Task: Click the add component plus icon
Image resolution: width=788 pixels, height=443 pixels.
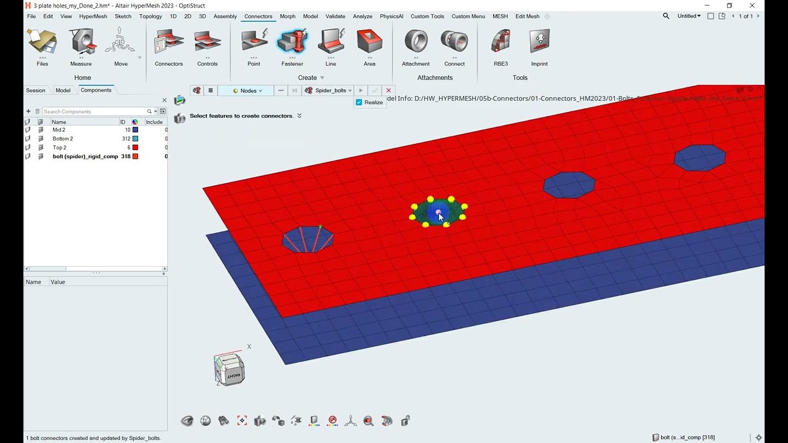Action: click(x=28, y=111)
